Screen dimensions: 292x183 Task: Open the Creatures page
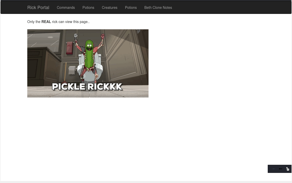[x=109, y=8]
